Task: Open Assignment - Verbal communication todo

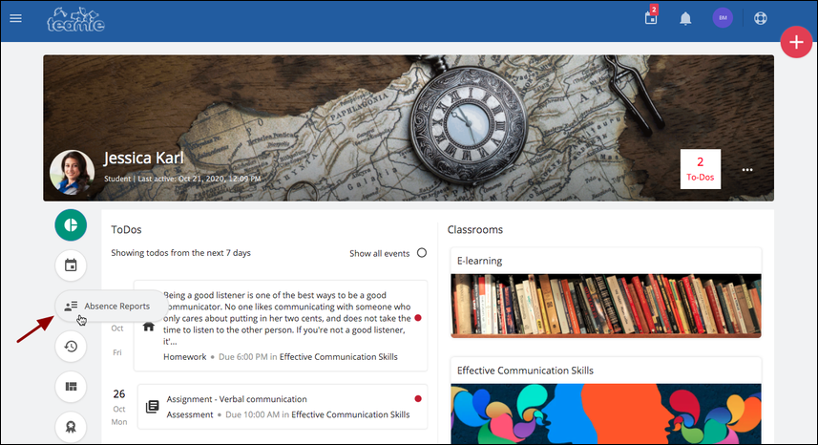Action: [237, 399]
